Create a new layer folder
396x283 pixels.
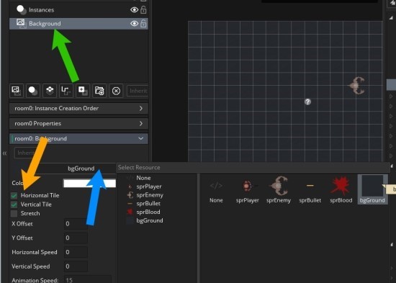(x=99, y=91)
